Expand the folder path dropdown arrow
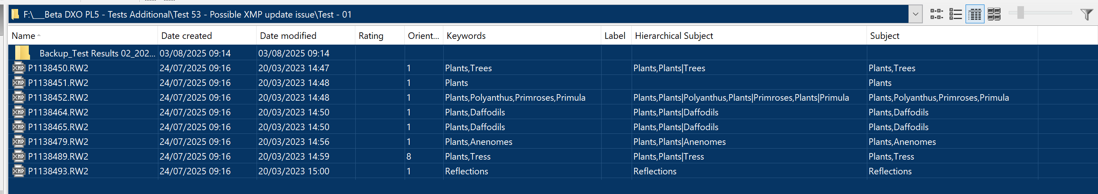This screenshot has width=1098, height=194. pyautogui.click(x=915, y=14)
